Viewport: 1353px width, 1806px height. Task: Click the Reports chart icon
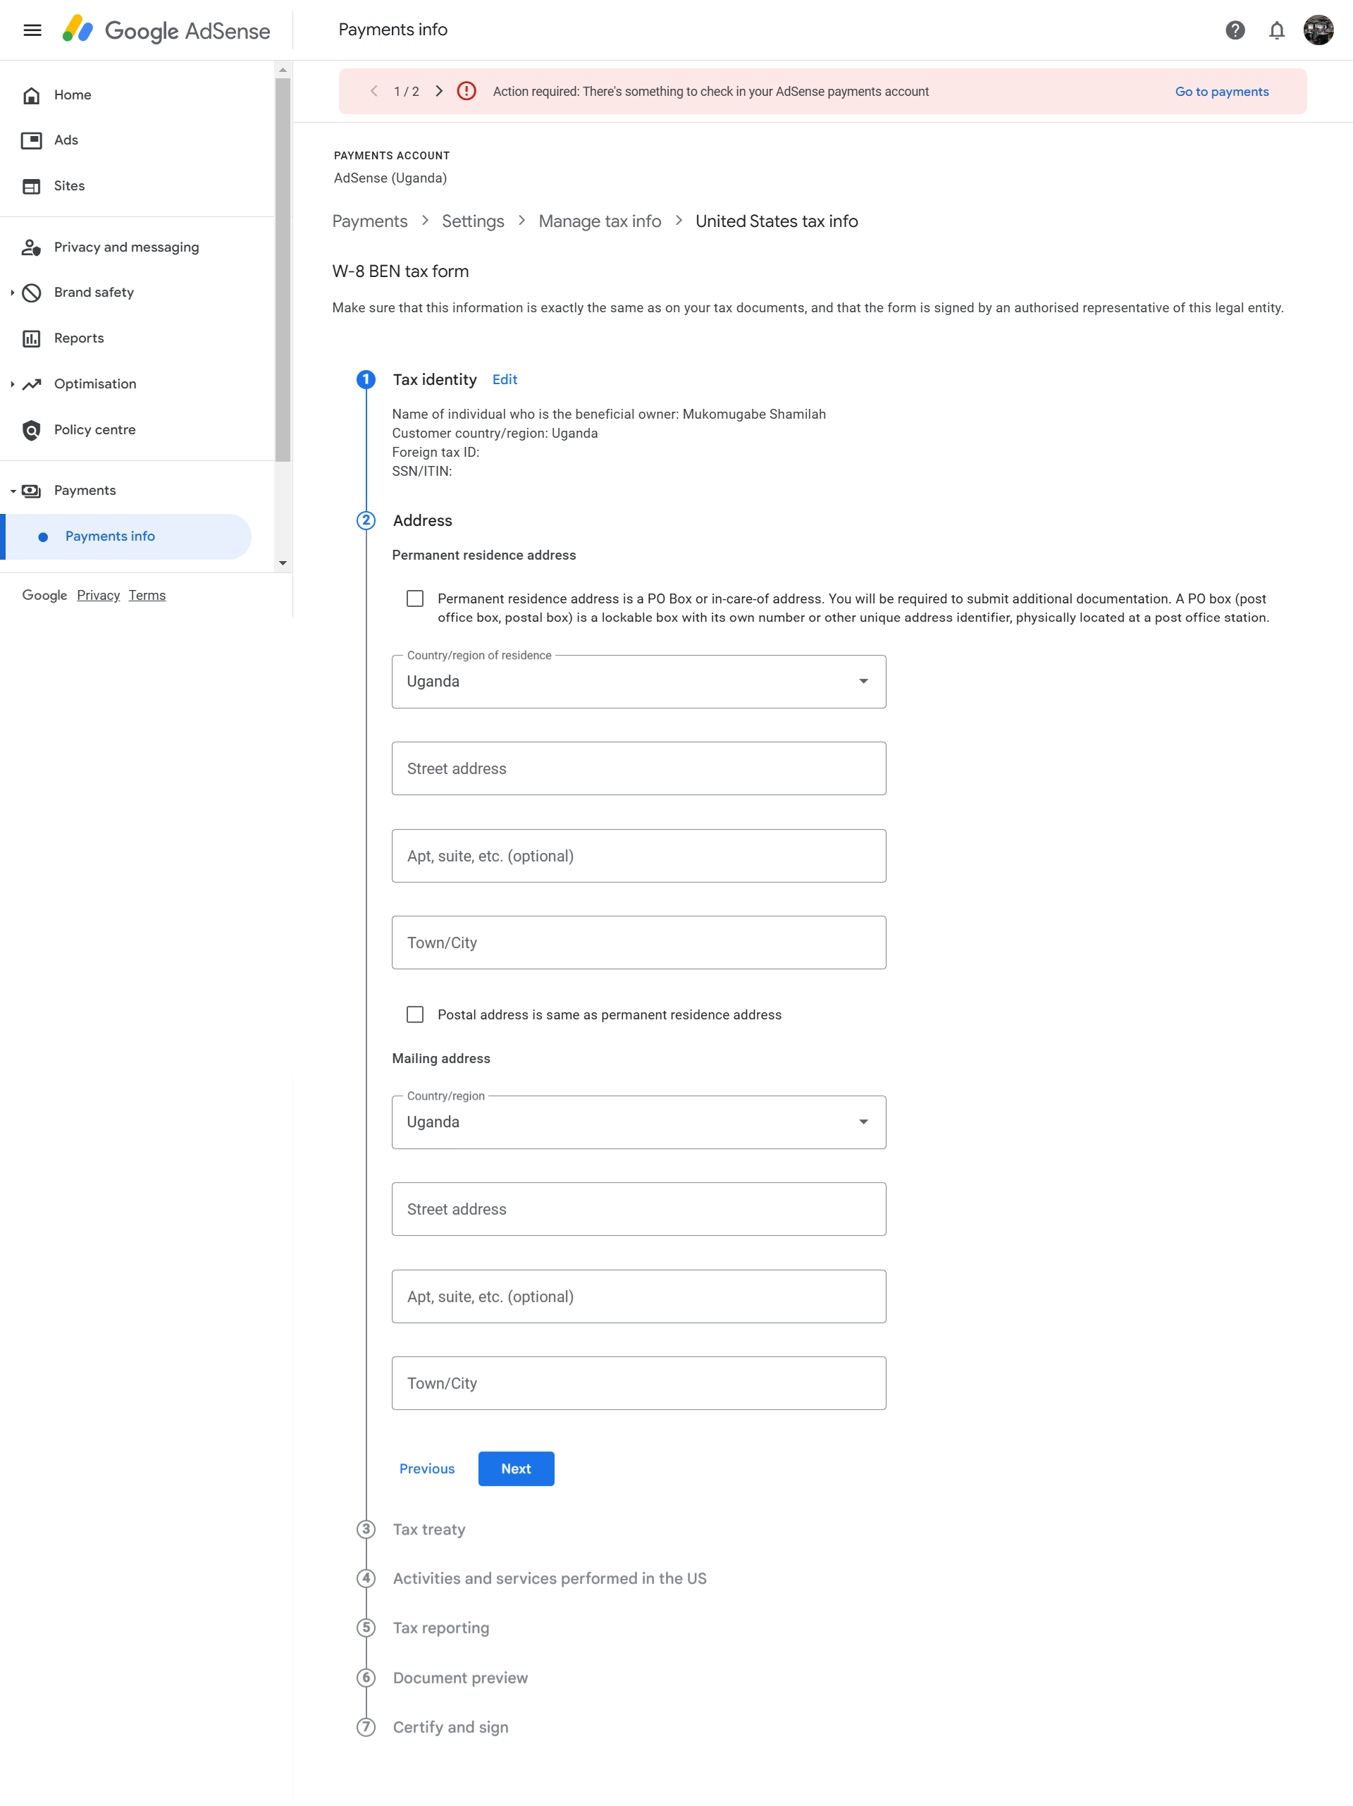32,338
